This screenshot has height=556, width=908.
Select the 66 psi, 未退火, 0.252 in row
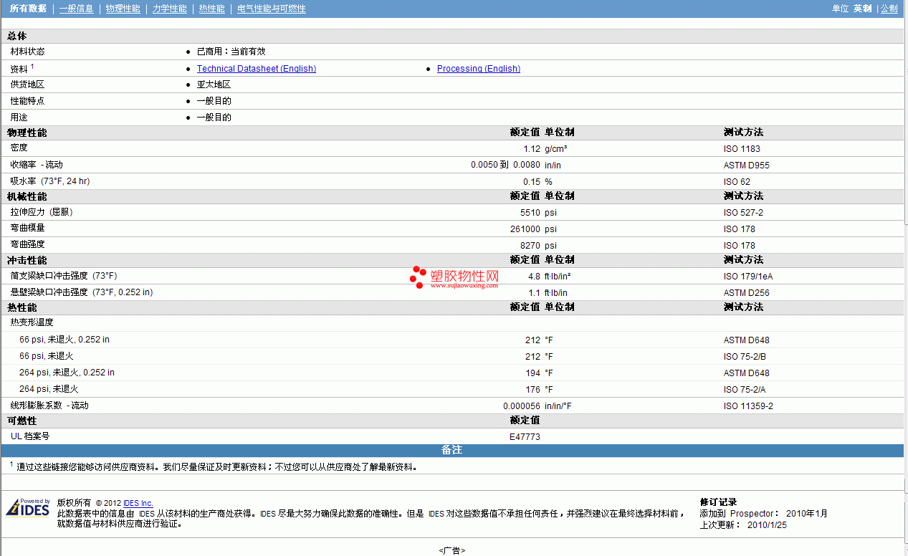(x=452, y=340)
